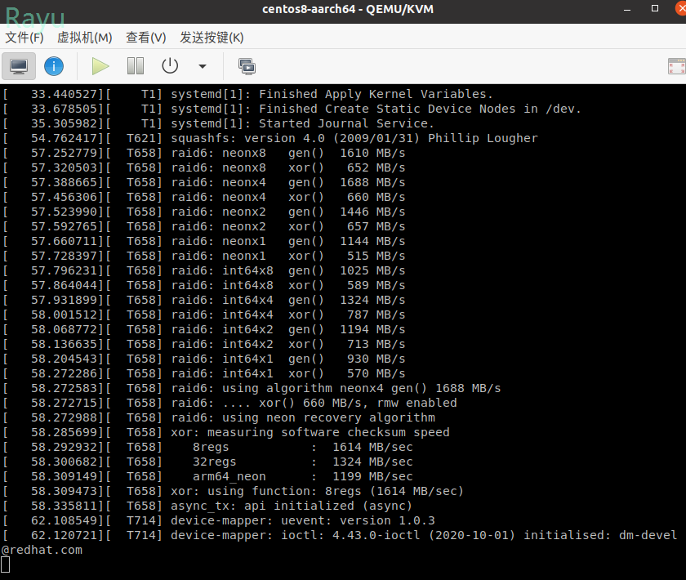Maximize the centos8-aarch64 window
Viewport: 686px width, 580px height.
[655, 9]
